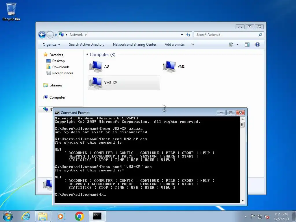Click Add a printer
Screen dimensions: 296x222
click(x=175, y=45)
